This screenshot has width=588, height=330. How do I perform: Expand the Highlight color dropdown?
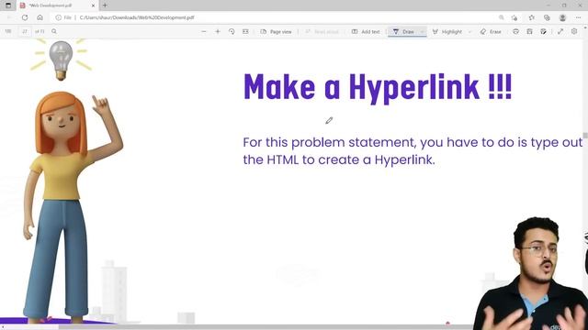469,32
